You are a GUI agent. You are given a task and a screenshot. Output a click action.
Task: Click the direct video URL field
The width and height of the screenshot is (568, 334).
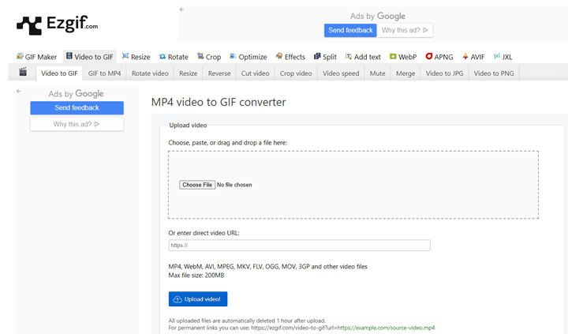(299, 245)
